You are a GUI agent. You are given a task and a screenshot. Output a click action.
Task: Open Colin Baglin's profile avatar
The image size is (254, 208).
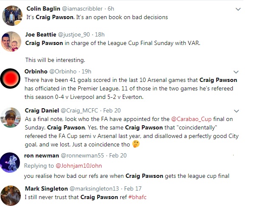(x=12, y=16)
